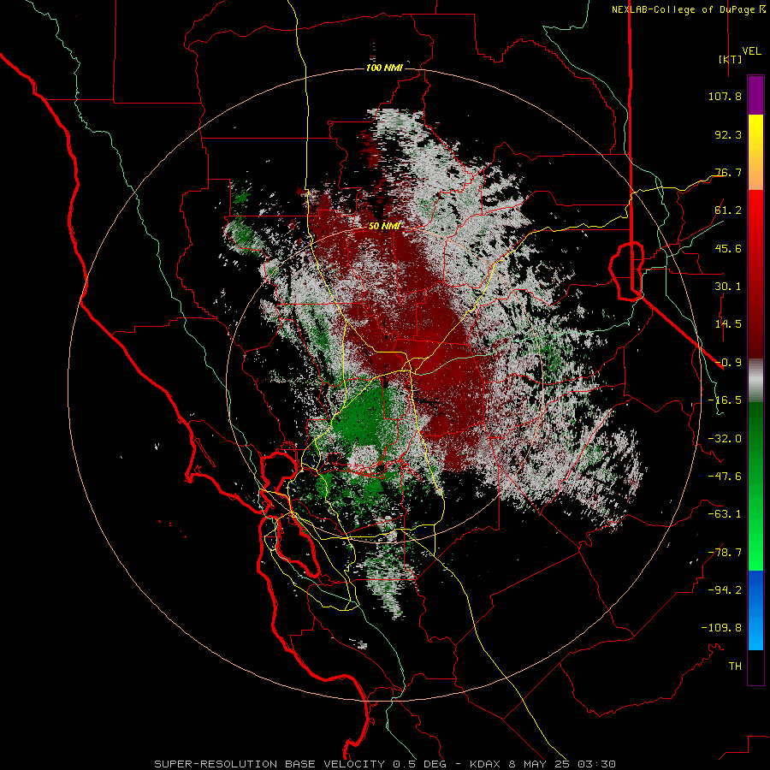Click the -0.9 velocity scale value

tap(728, 363)
